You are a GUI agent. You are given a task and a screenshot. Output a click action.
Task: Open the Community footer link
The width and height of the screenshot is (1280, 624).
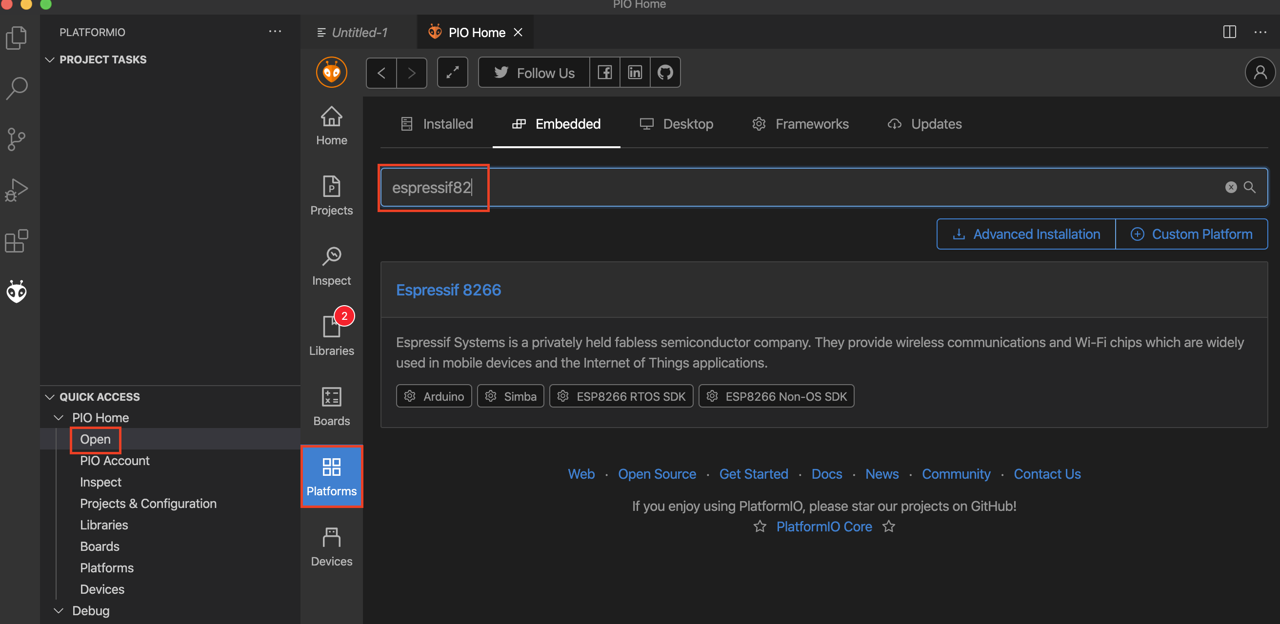click(956, 474)
